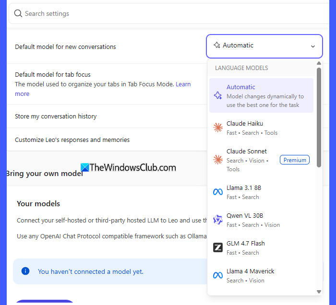Select the Automatic model option in the list

(x=261, y=95)
